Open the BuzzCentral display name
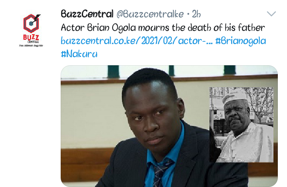The height and width of the screenshot is (187, 287). 87,14
